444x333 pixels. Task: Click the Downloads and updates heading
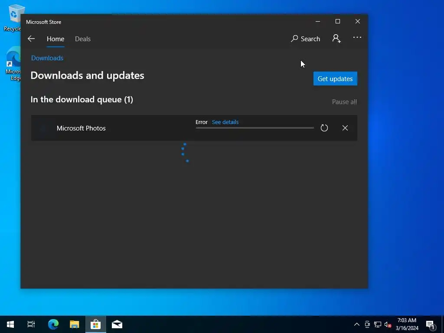tap(87, 75)
